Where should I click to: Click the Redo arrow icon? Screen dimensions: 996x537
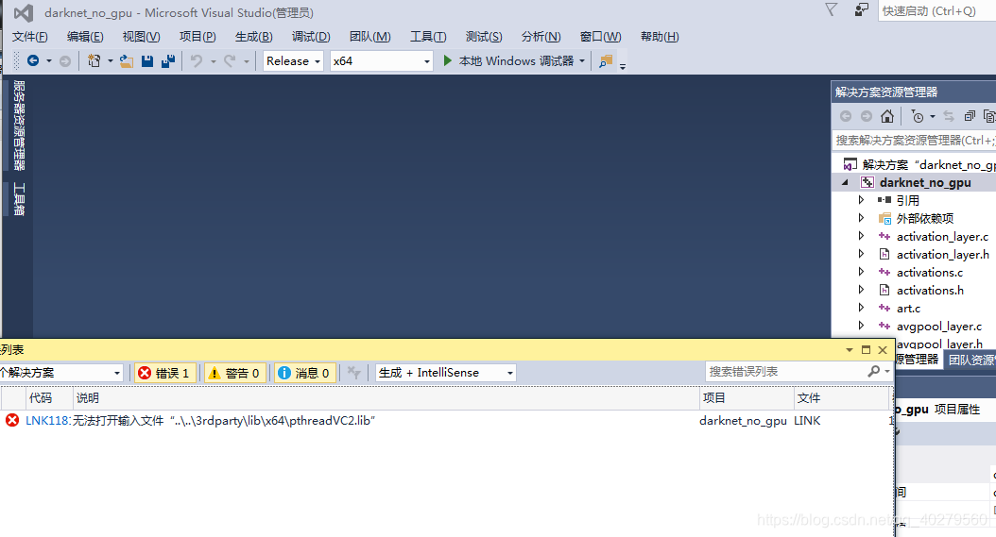coord(230,61)
